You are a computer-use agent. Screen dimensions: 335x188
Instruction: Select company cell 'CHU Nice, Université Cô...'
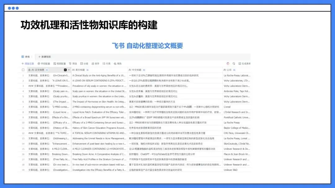click(236, 133)
